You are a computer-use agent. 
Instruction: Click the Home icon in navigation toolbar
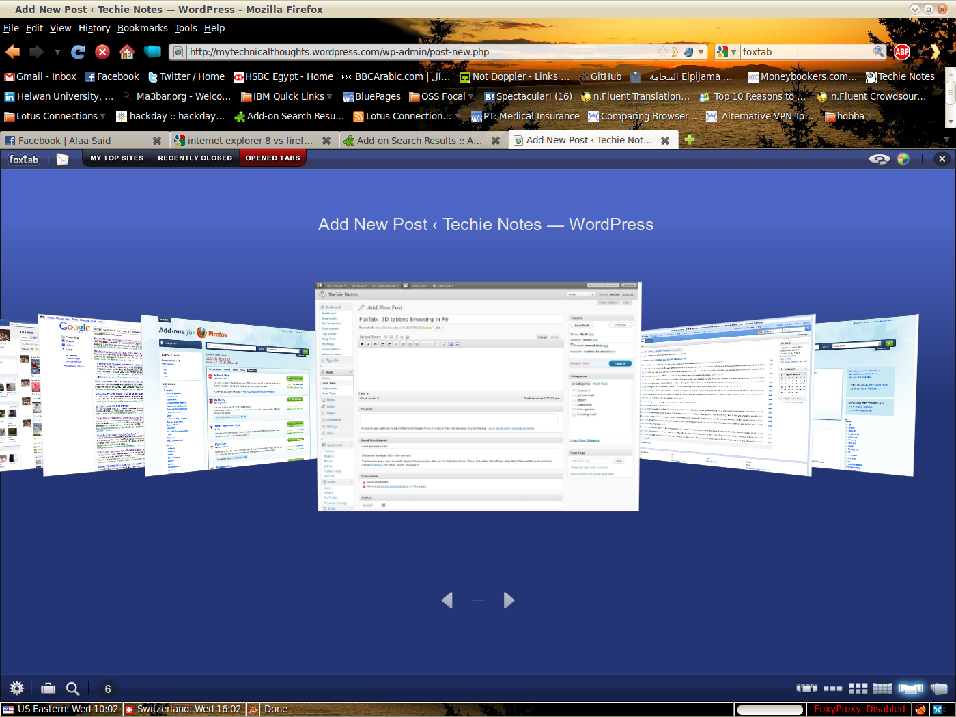coord(127,52)
